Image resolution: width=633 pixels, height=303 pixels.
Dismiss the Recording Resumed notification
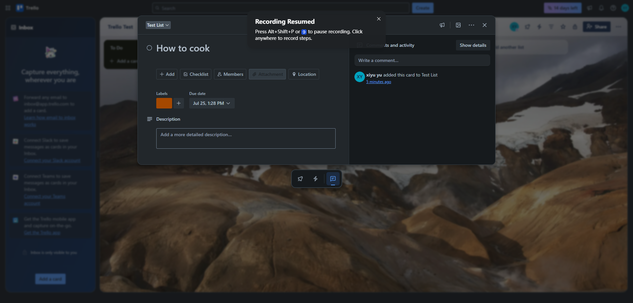379,19
